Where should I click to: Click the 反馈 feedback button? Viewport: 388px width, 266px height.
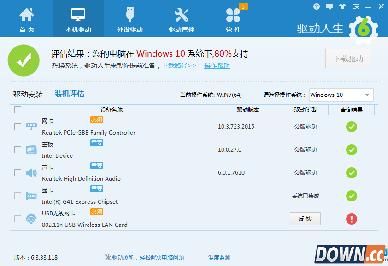click(x=305, y=219)
